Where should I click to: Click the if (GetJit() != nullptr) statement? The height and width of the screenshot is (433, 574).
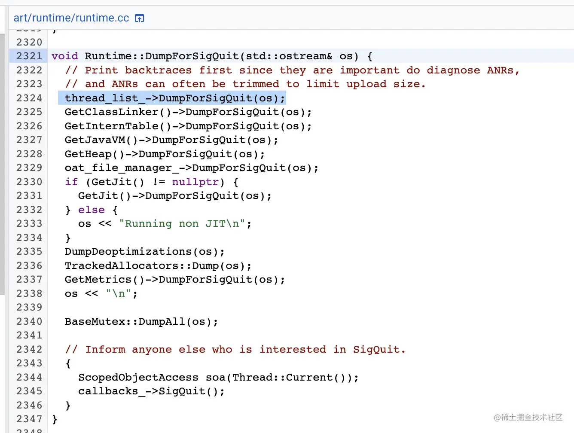[x=152, y=182]
